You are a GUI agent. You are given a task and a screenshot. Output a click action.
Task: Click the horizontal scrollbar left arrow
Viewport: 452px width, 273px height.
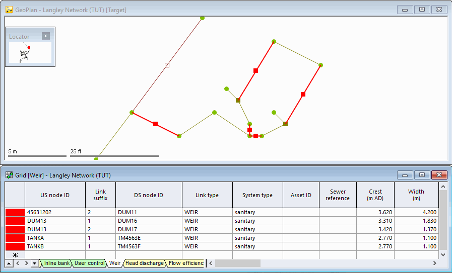click(x=211, y=263)
